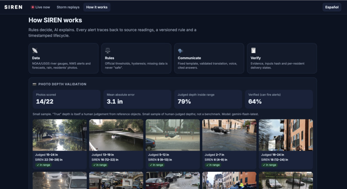This screenshot has height=189, width=347.
Task: Open the Live now tab
Action: click(x=40, y=7)
